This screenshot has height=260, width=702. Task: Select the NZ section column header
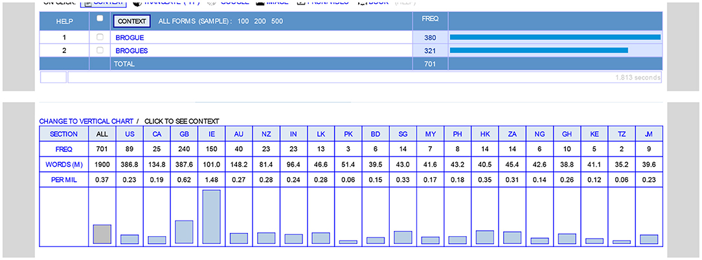(x=266, y=134)
